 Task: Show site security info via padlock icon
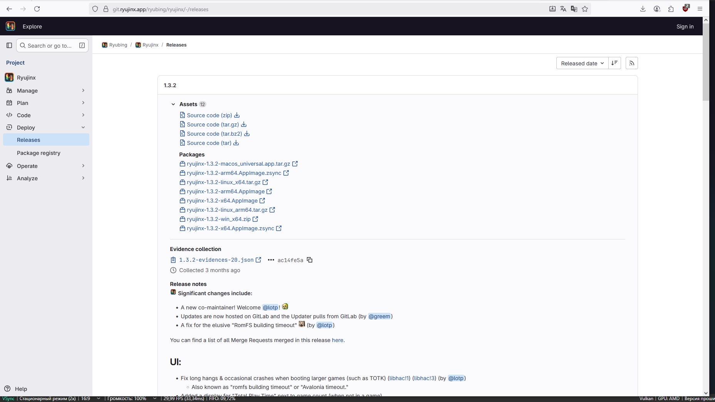point(106,9)
